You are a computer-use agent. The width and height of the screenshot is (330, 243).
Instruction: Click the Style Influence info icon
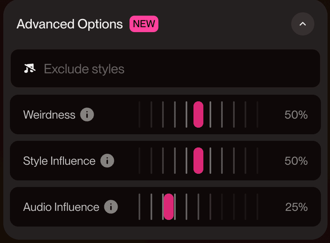107,161
